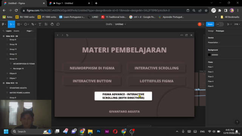
Task: Open Opera browser from the taskbar
Action: 115,131
